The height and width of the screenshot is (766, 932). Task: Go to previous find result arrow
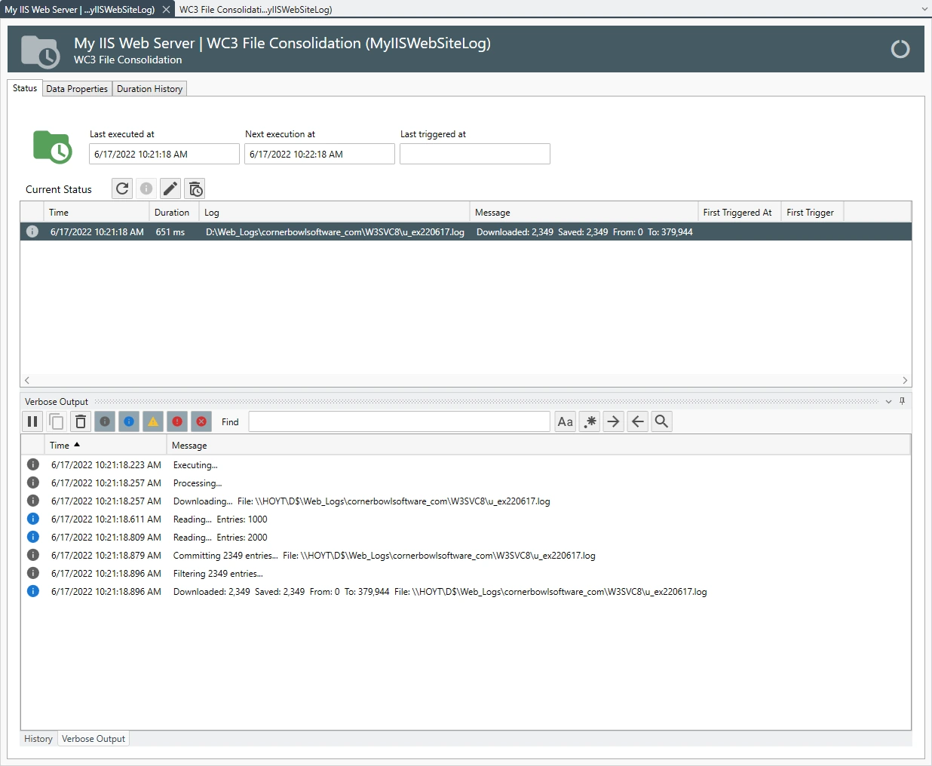tap(637, 421)
